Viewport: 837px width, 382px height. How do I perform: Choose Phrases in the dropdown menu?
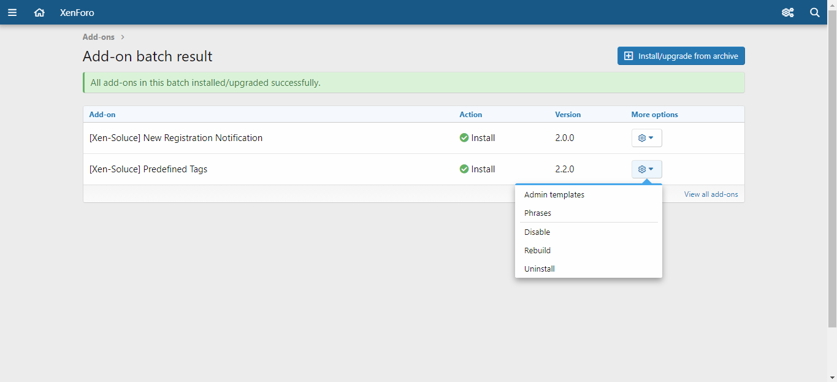[x=538, y=213]
